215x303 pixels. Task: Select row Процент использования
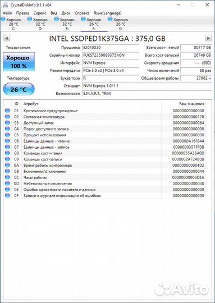click(x=105, y=135)
